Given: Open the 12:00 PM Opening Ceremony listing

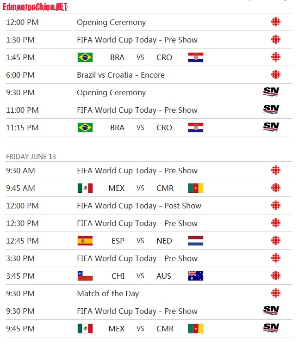Looking at the screenshot, I should click(x=111, y=22).
